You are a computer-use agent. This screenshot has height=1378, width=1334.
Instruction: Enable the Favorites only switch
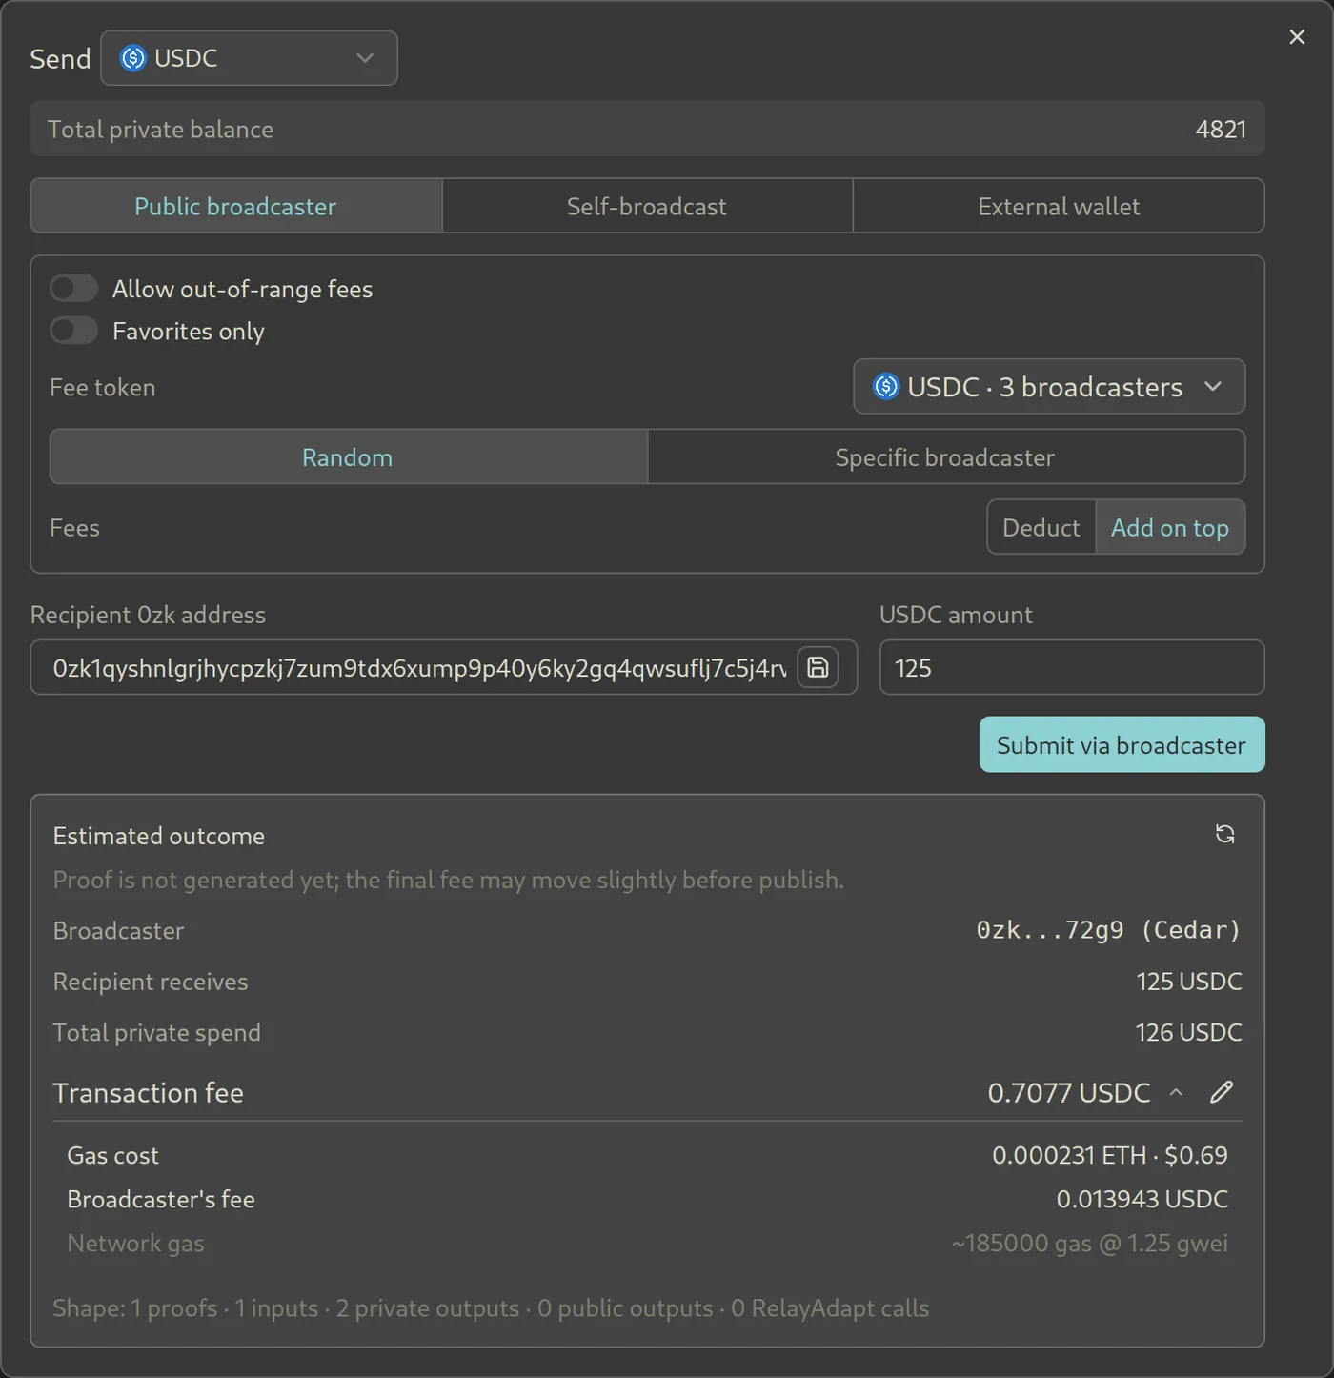pos(74,330)
